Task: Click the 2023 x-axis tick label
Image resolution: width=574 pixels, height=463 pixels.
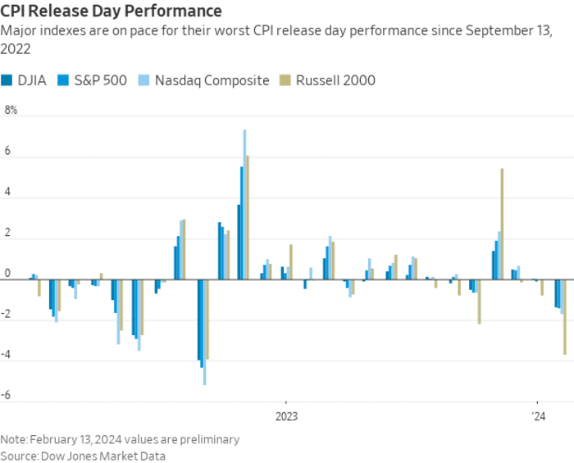Action: click(287, 416)
